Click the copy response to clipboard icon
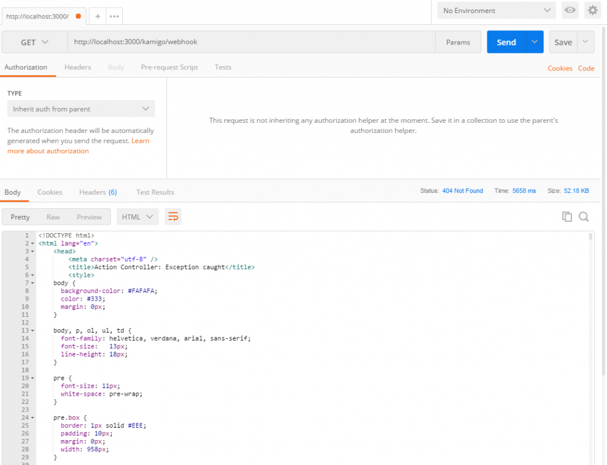The width and height of the screenshot is (607, 465). tap(567, 217)
